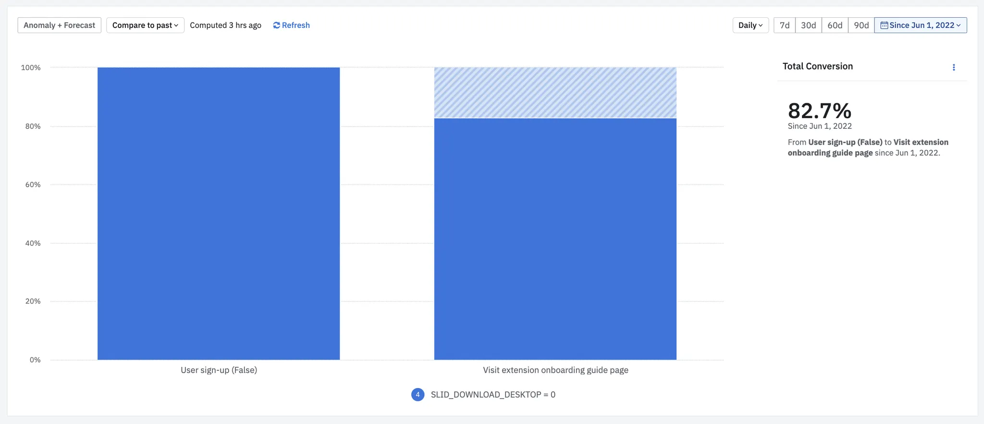Click the Visit extension onboarding guide page label
The height and width of the screenshot is (424, 984).
point(555,370)
